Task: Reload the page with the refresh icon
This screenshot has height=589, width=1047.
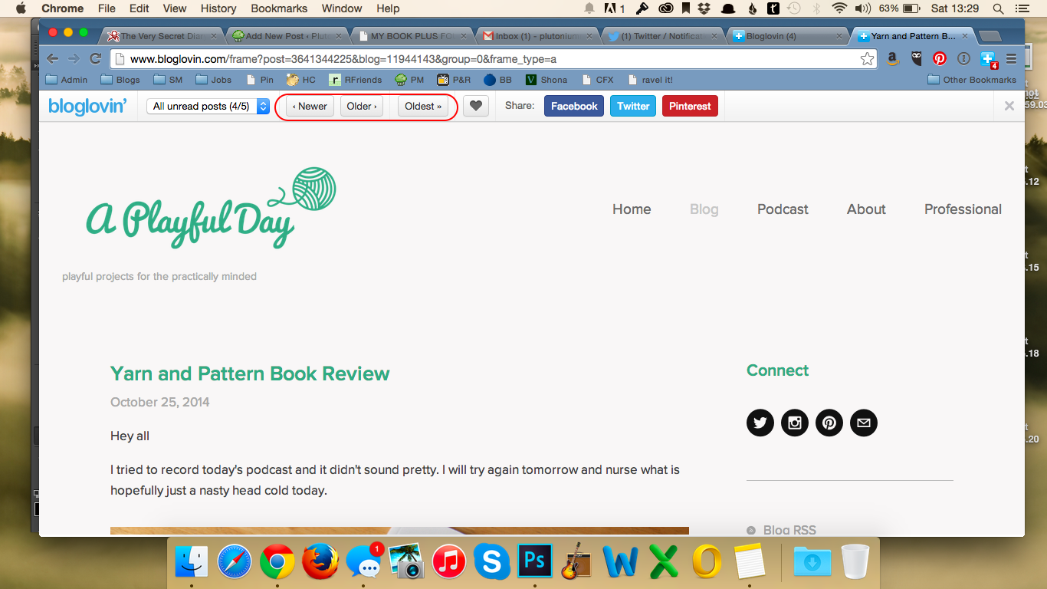Action: click(x=96, y=59)
